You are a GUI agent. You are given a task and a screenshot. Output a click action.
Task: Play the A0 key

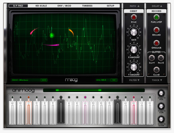coord(13,112)
